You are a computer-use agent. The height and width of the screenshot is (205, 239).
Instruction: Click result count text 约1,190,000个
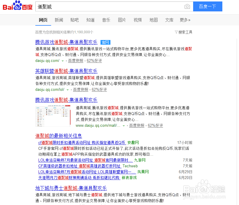(x=82, y=32)
